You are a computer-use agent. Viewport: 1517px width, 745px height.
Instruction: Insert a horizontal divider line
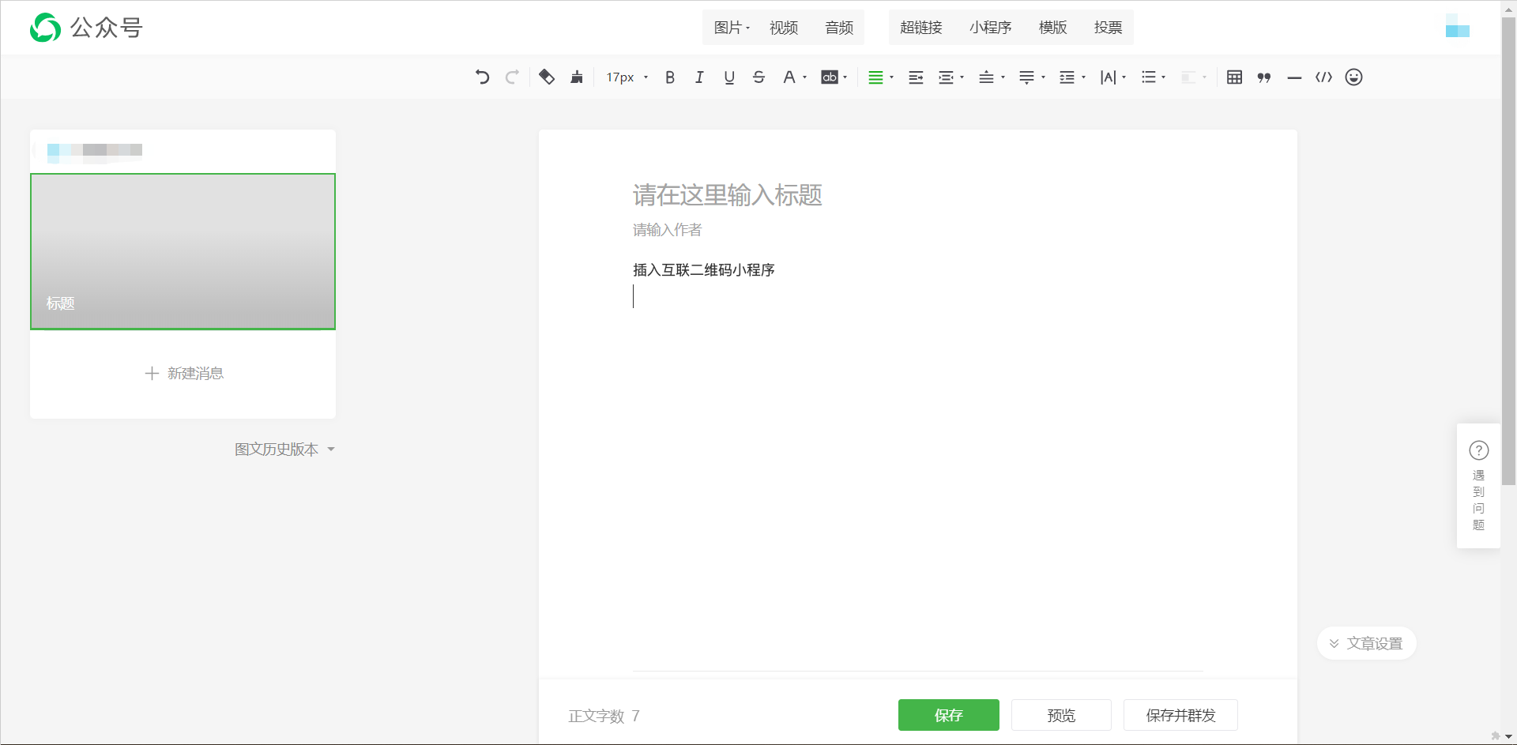tap(1294, 77)
